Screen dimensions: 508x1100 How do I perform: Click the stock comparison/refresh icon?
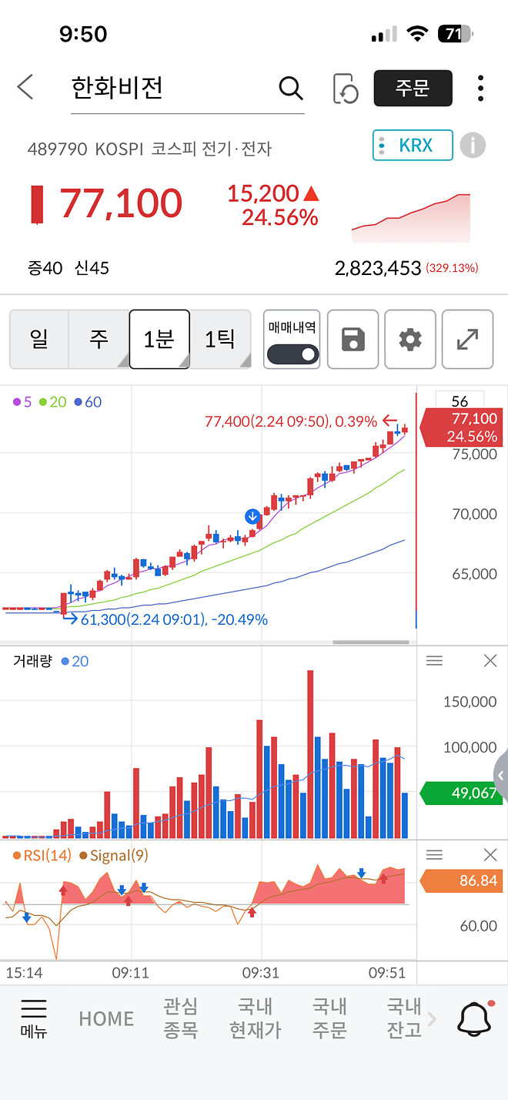point(347,89)
